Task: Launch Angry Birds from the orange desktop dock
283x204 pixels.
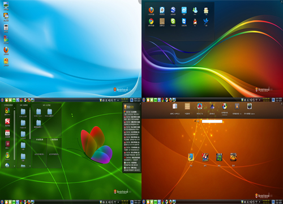Action: [x=200, y=106]
